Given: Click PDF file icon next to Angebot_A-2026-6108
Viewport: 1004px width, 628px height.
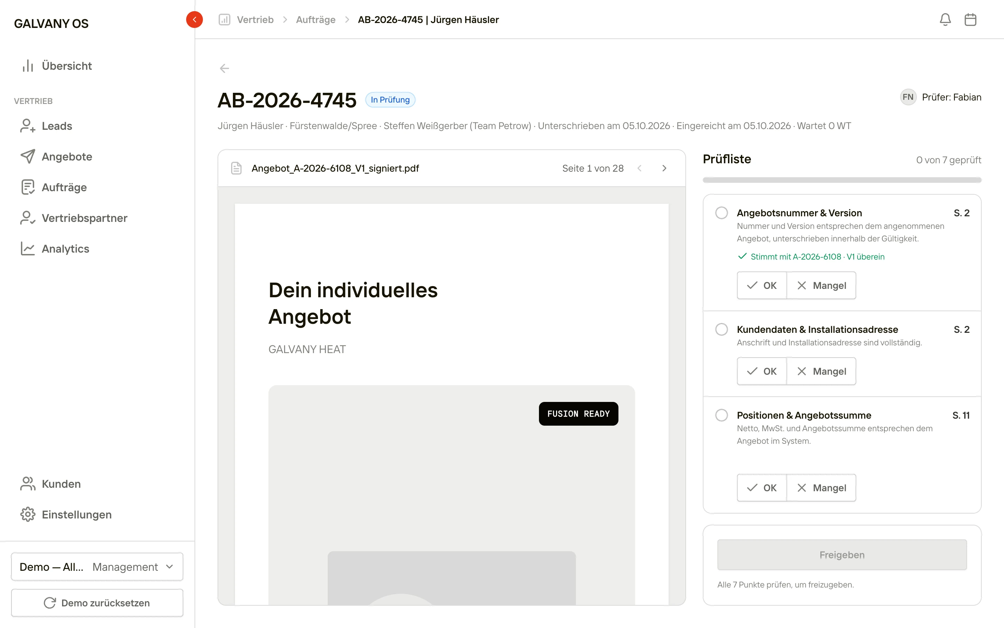Looking at the screenshot, I should [x=236, y=168].
